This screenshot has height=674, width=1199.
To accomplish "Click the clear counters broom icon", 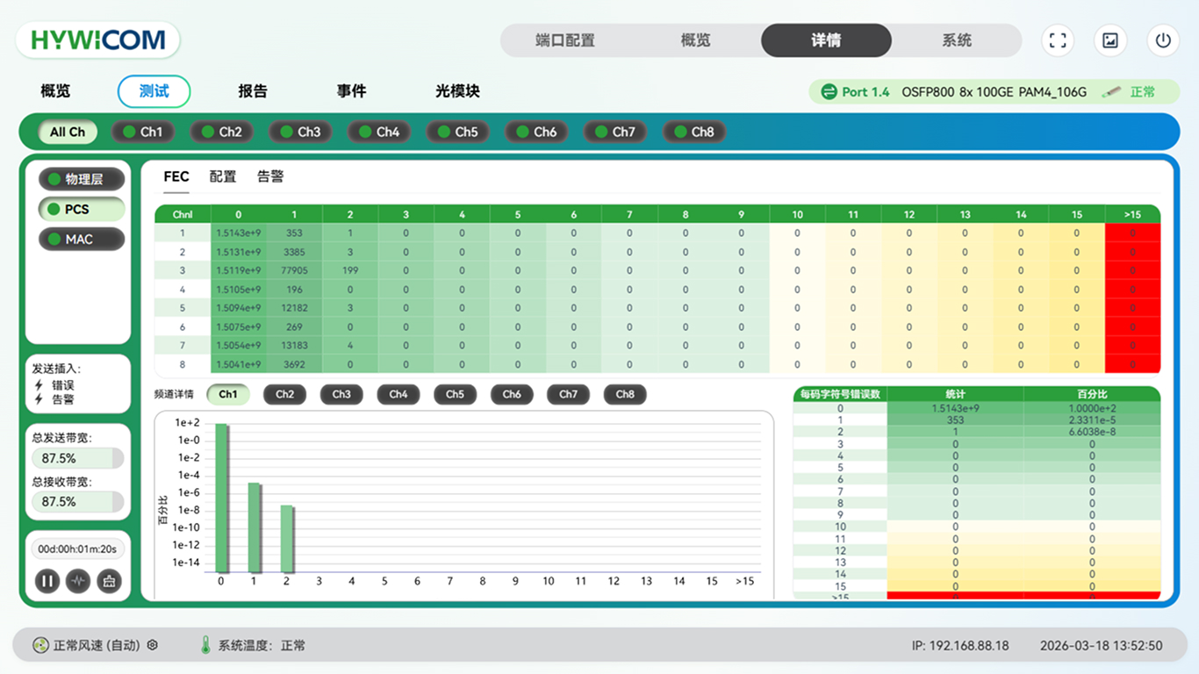I will coord(109,581).
